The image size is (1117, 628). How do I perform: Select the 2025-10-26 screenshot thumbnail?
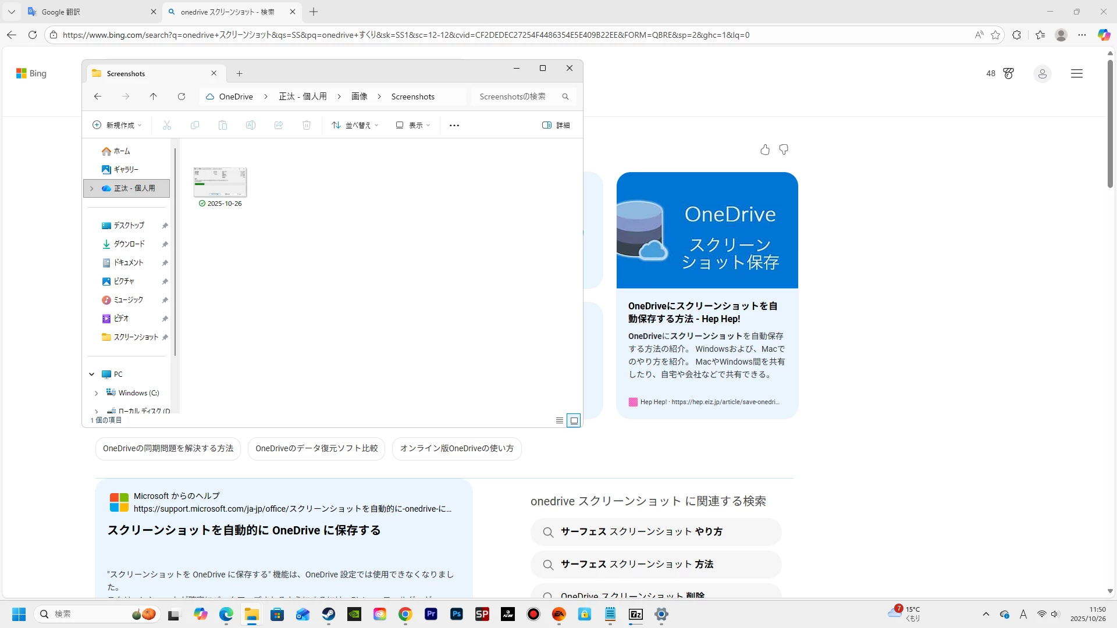220,183
